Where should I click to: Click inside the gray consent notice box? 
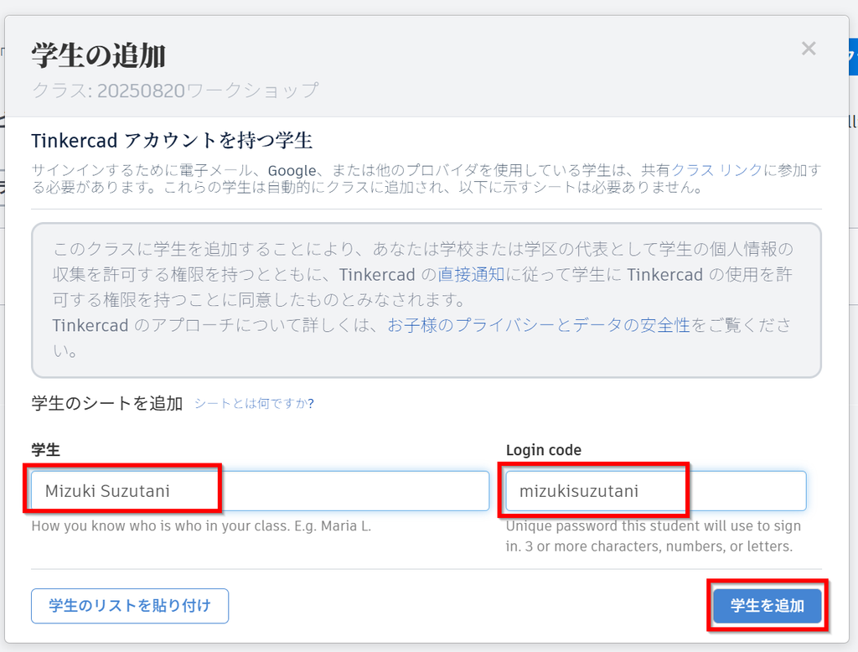tap(426, 352)
